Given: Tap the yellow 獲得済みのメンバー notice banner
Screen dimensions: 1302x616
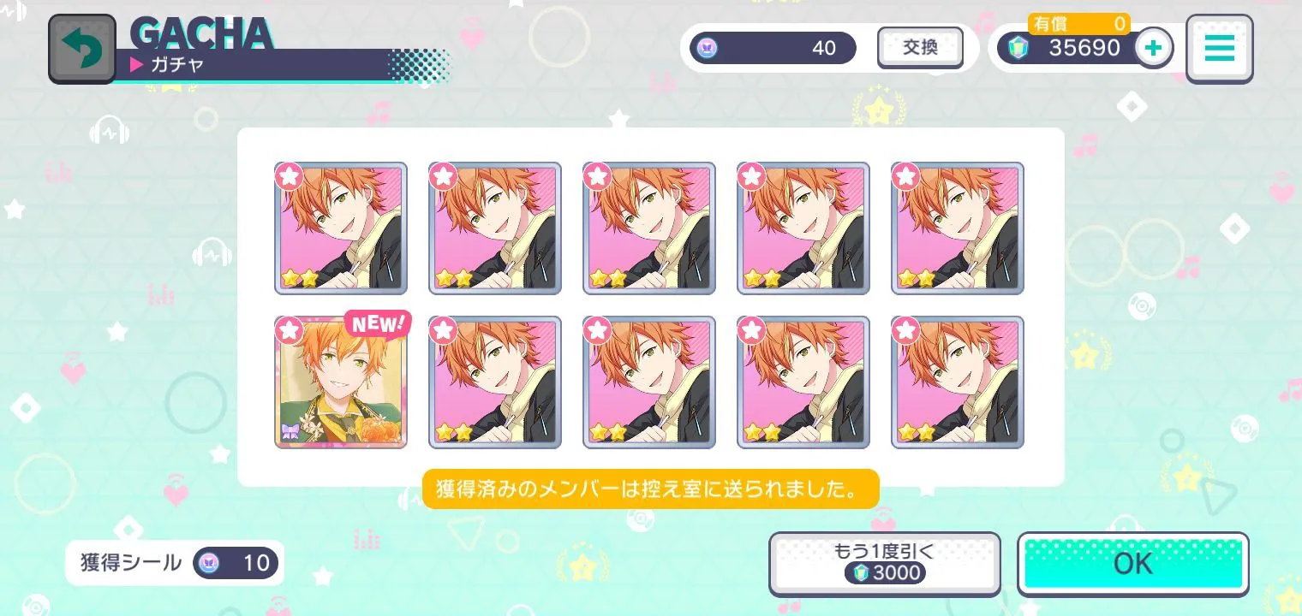Looking at the screenshot, I should click(651, 489).
